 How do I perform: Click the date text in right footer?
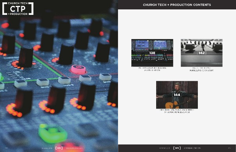pos(165,148)
